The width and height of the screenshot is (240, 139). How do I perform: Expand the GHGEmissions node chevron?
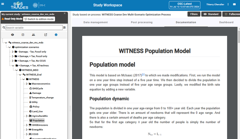(27, 125)
